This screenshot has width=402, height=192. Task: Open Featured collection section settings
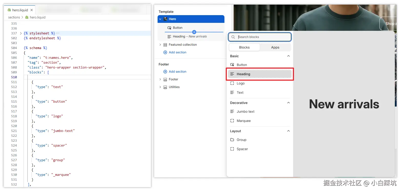(183, 45)
